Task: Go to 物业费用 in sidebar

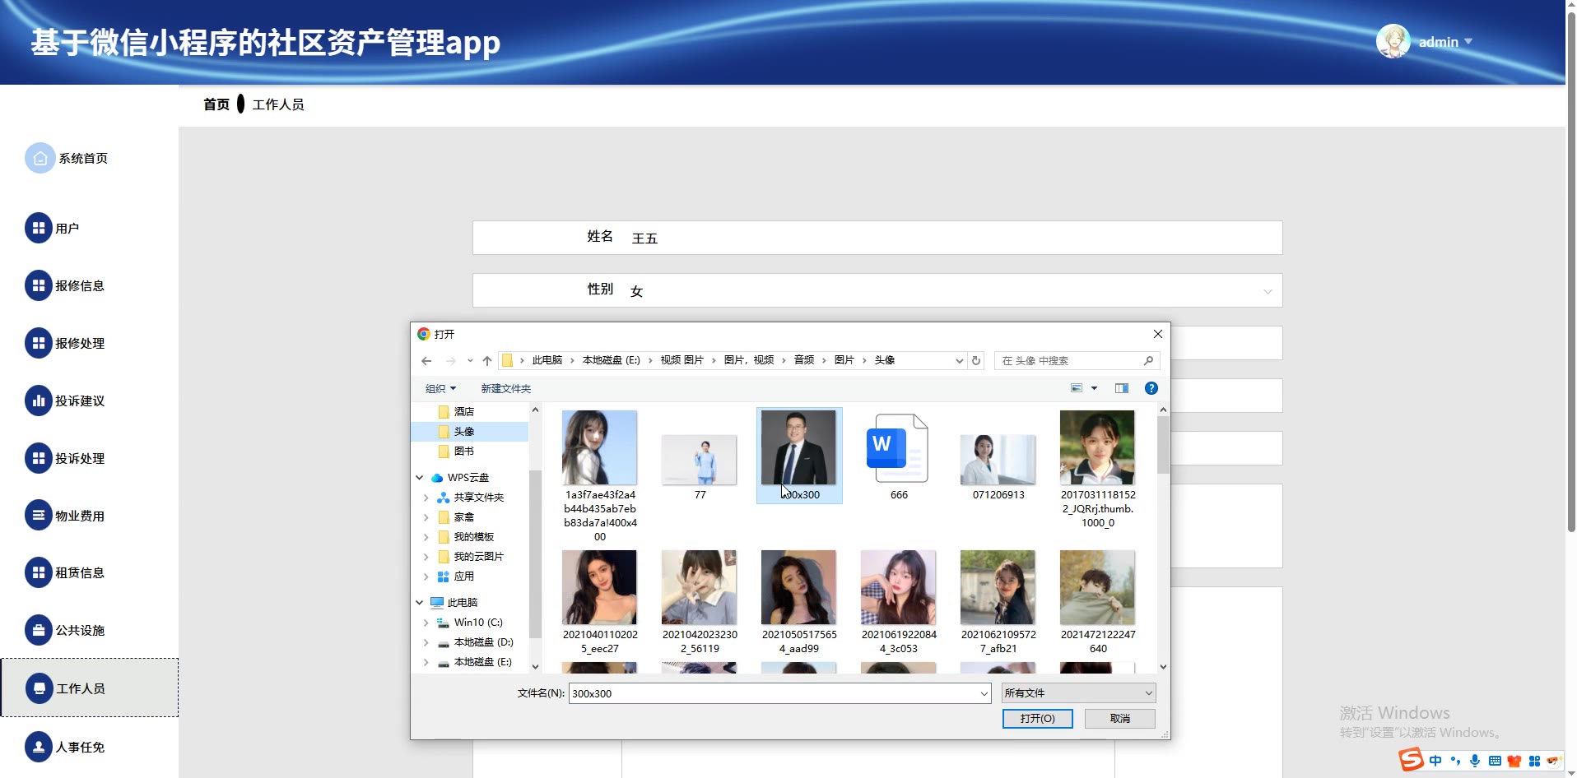Action: [x=79, y=516]
